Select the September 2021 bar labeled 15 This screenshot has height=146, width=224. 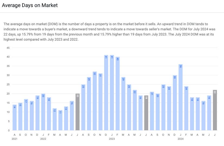[20, 116]
